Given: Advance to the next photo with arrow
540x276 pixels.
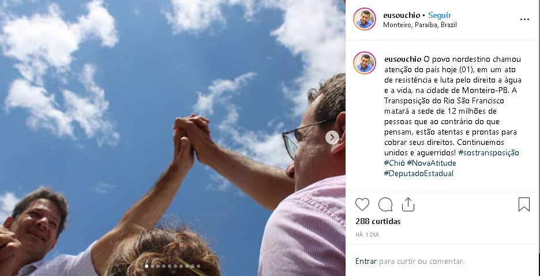Looking at the screenshot, I should coord(332,137).
